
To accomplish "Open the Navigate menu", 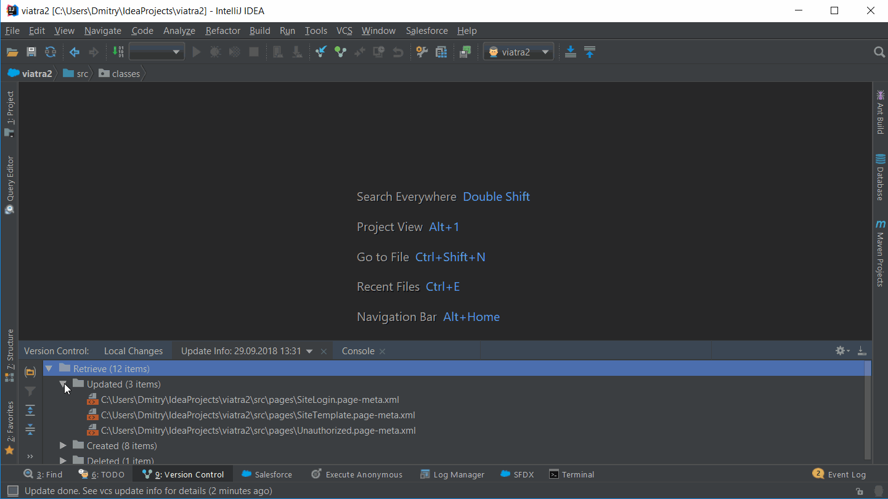I will click(103, 31).
